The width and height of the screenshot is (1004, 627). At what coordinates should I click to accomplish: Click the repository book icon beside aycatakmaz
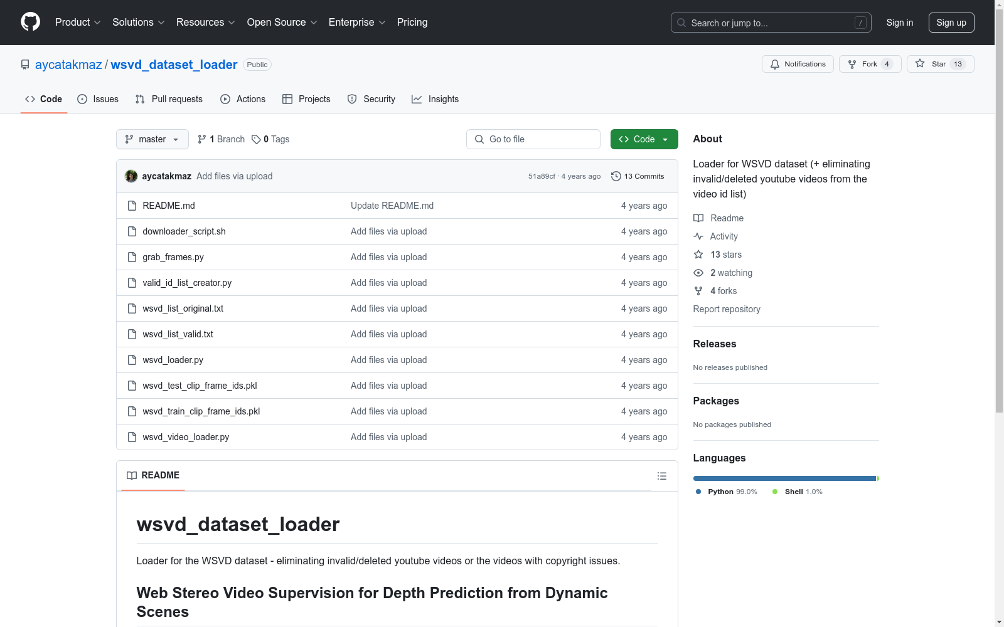click(x=25, y=65)
